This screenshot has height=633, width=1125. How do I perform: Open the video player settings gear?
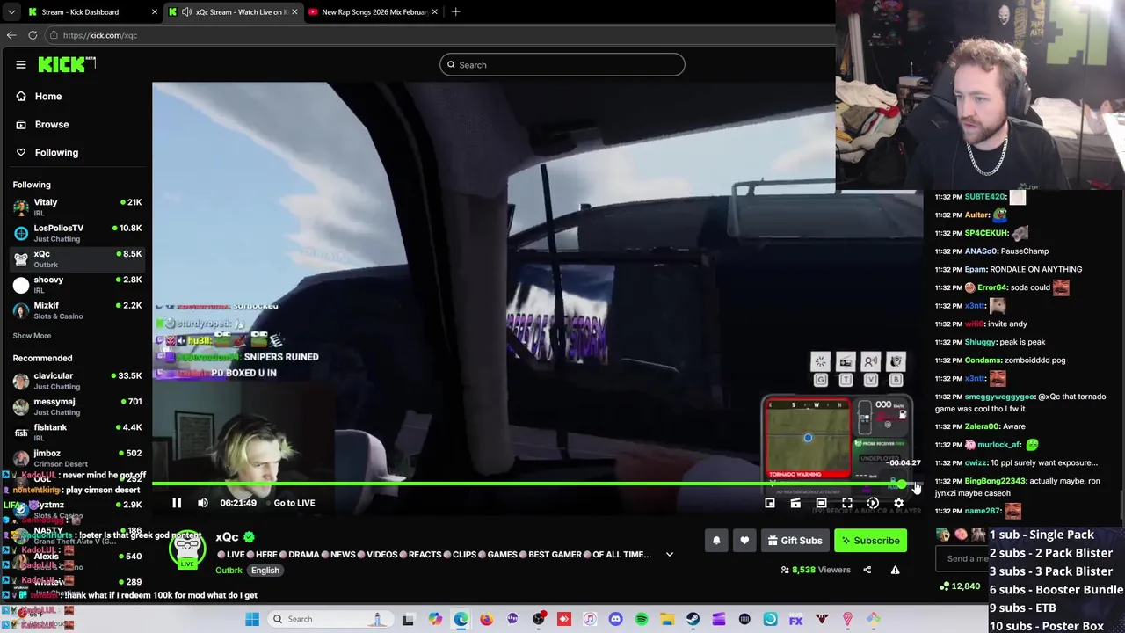(898, 503)
